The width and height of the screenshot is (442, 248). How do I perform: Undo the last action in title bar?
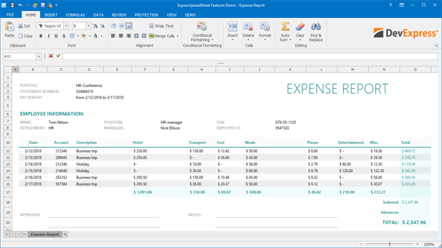click(x=20, y=5)
